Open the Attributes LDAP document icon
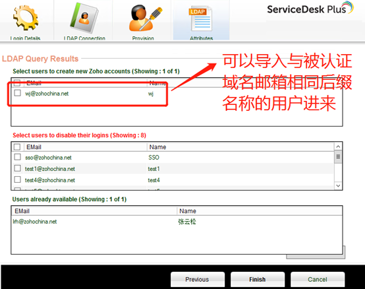Viewport: 365px width, 289px height. click(201, 18)
